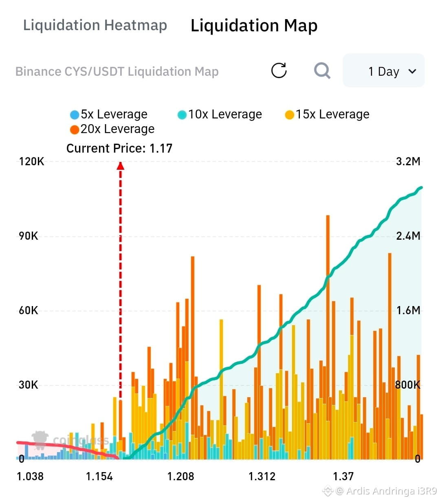Toggle the 5x Leverage legend item
The width and height of the screenshot is (440, 501).
109,114
